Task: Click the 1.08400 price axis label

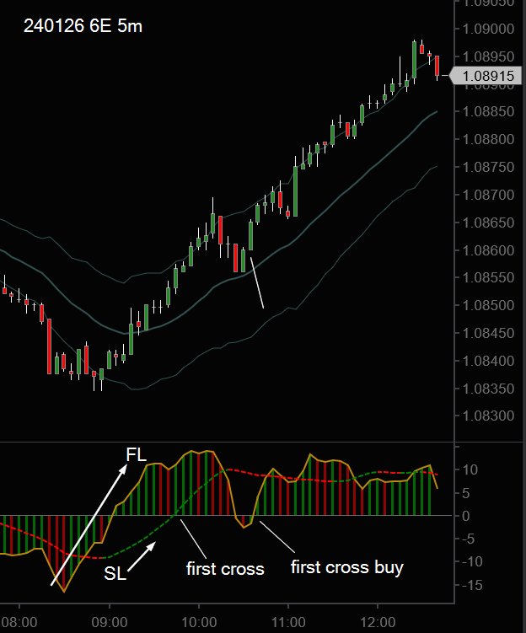Action: [488, 361]
